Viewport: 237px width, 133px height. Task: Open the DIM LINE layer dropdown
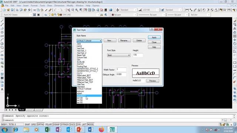click(x=98, y=15)
